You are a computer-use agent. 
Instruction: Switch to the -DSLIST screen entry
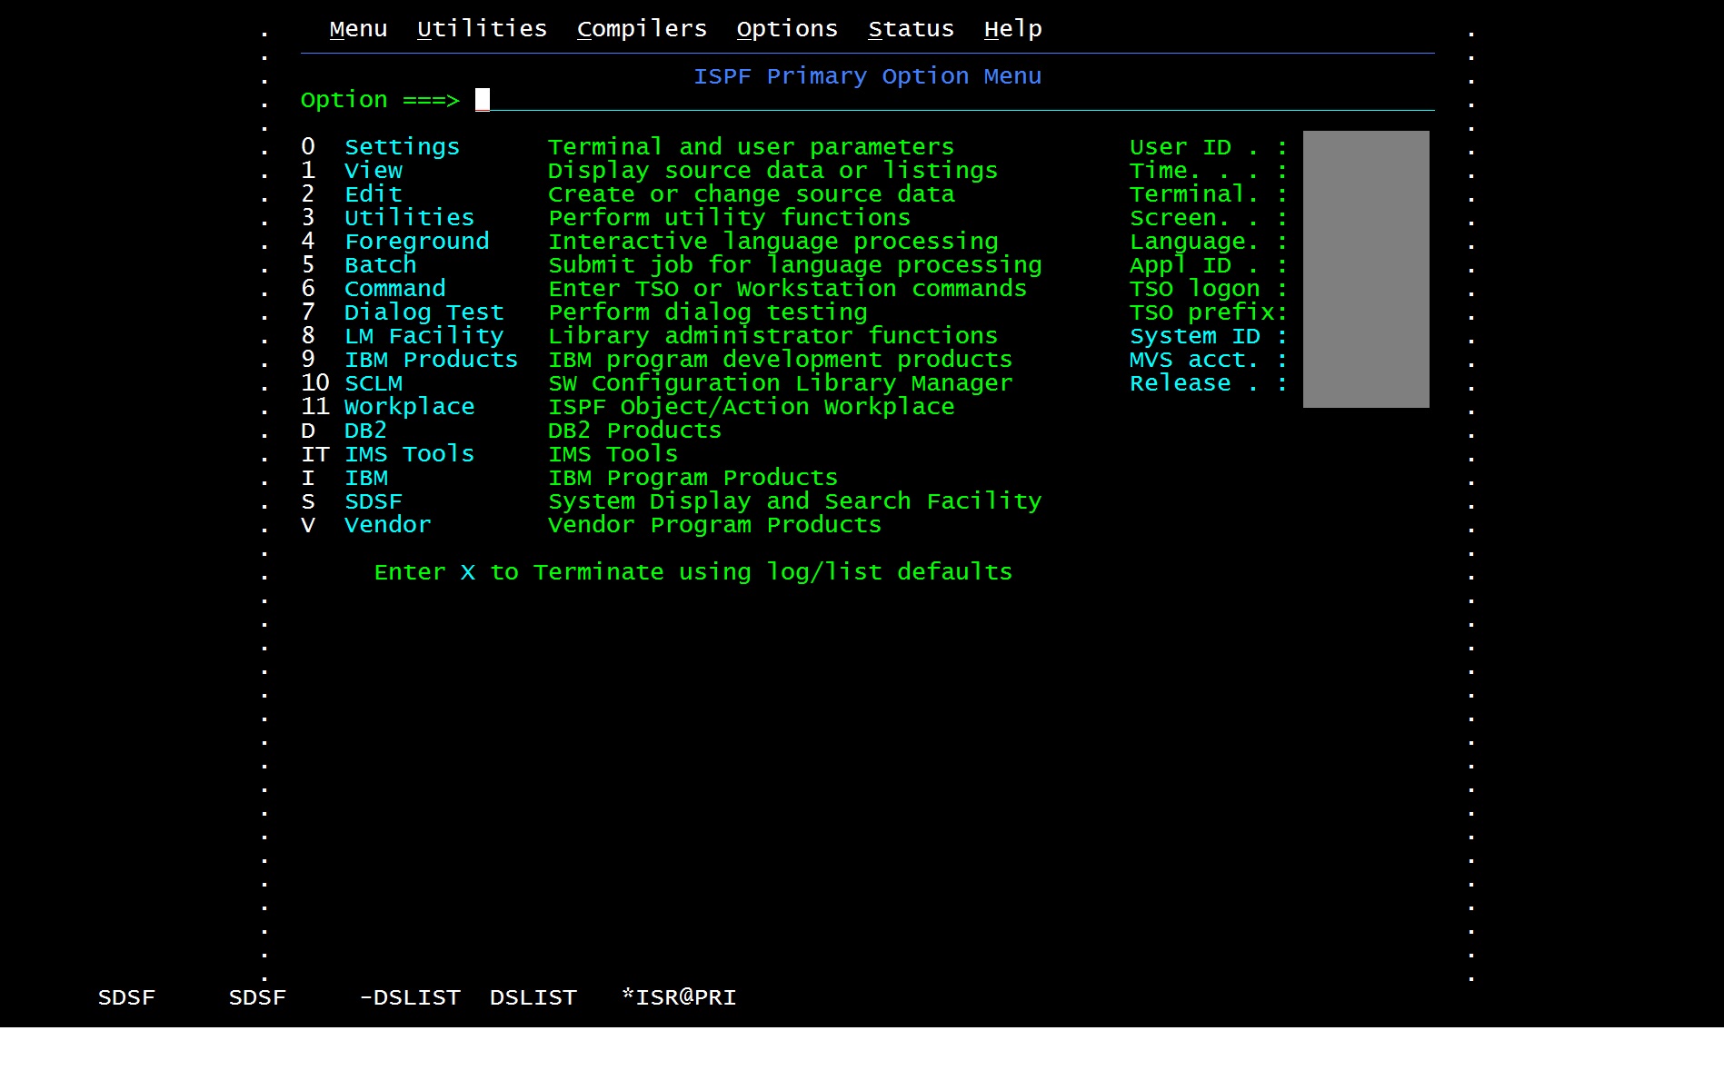click(410, 997)
